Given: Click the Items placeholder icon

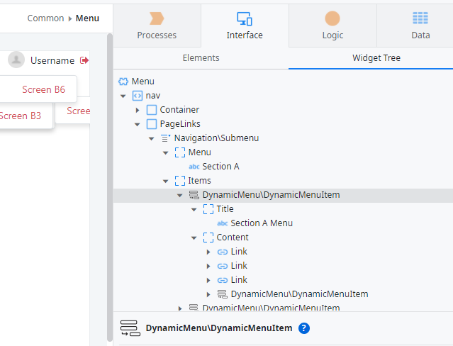Looking at the screenshot, I should [x=180, y=181].
